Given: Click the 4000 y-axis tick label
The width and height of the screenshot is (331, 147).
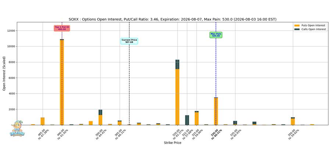Looking at the screenshot, I should pyautogui.click(x=12, y=94).
